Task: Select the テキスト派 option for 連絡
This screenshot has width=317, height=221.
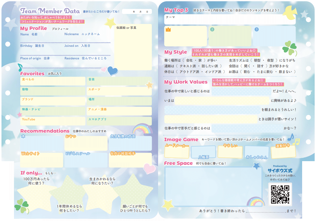Action: click(188, 66)
